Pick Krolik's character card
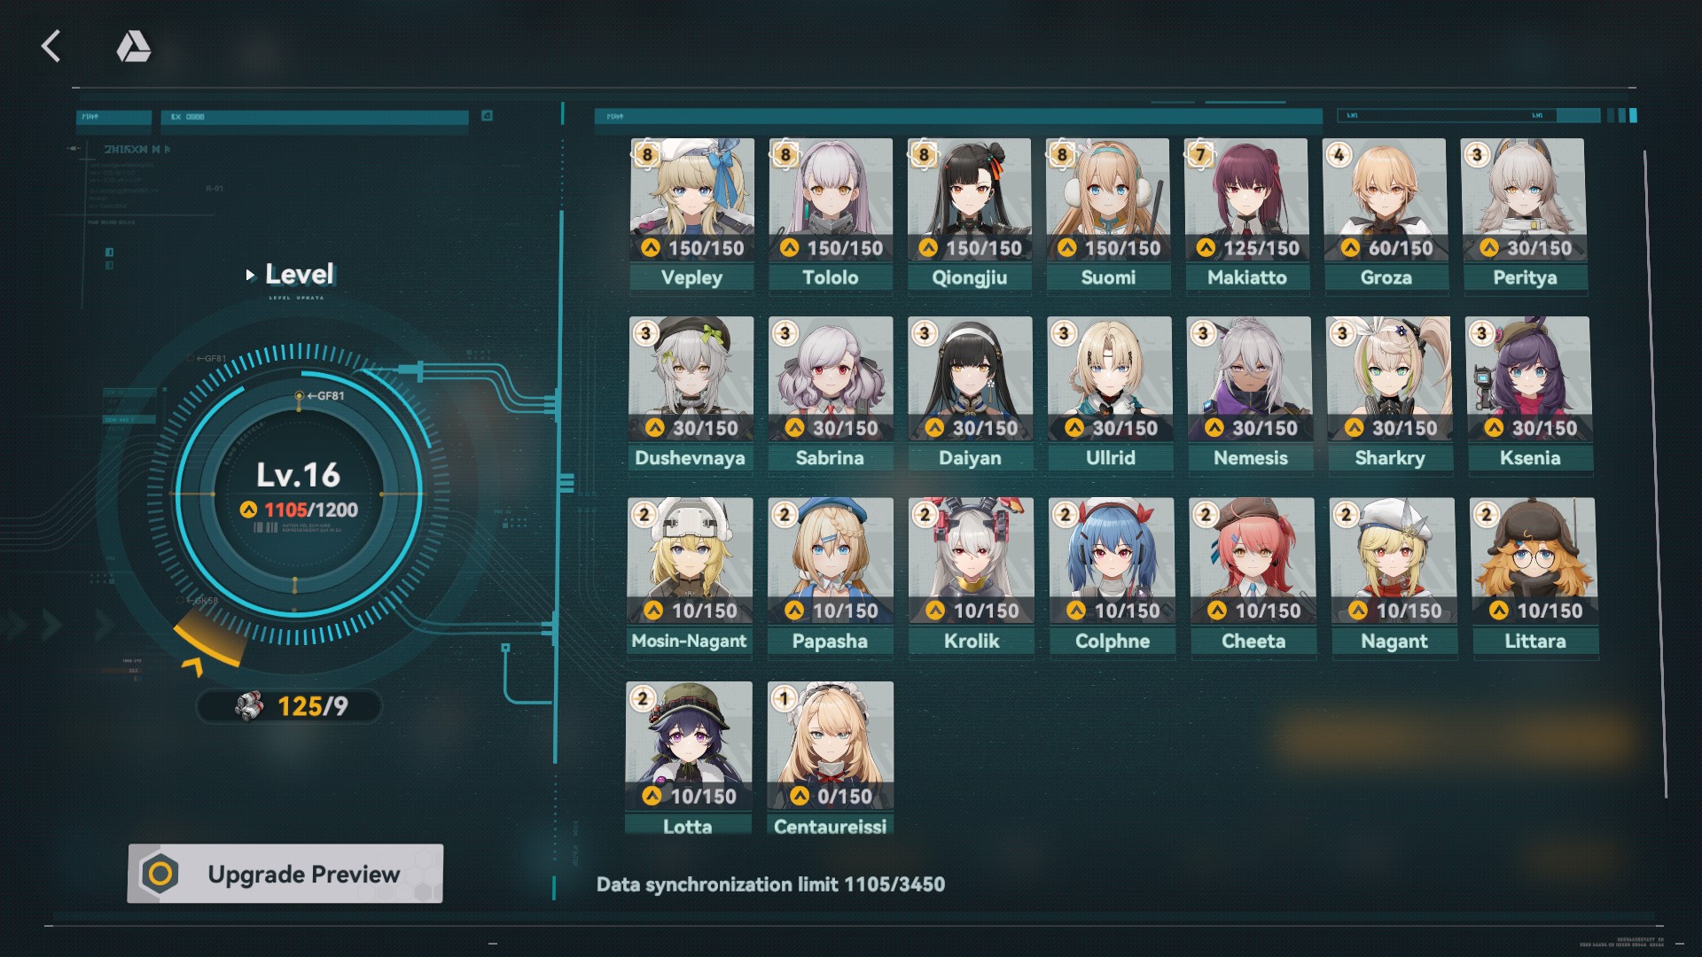The height and width of the screenshot is (957, 1702). 972,576
